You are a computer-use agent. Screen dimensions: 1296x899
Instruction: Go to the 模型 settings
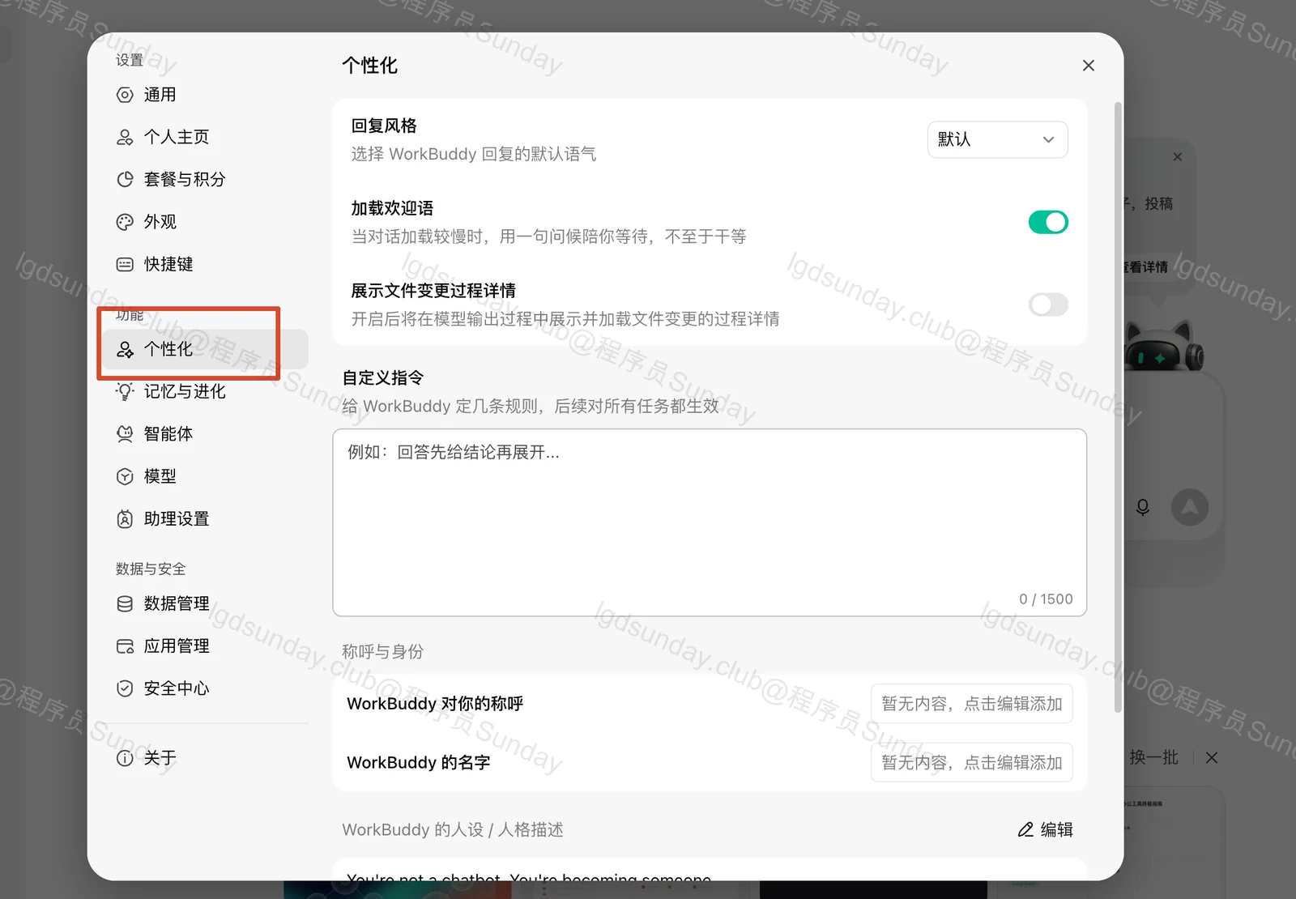[206, 476]
